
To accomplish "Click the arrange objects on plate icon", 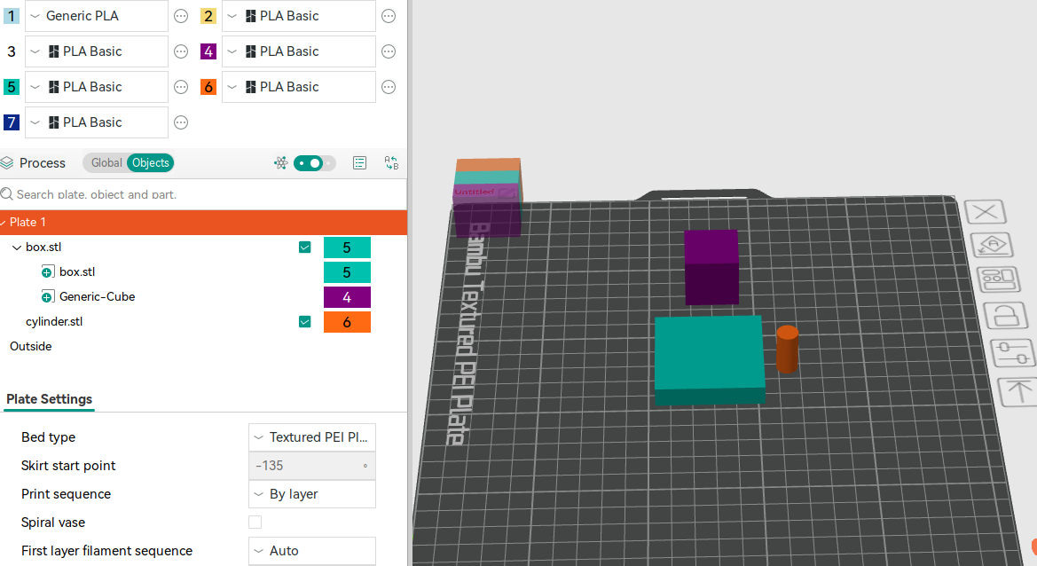I will pos(997,279).
